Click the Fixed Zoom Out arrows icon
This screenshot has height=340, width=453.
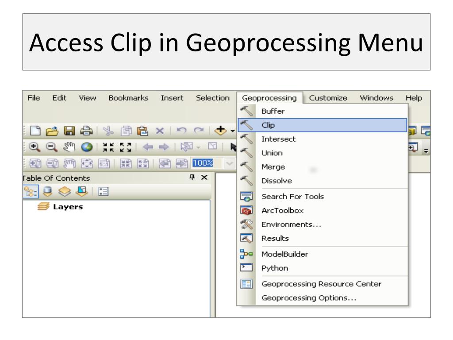point(126,147)
